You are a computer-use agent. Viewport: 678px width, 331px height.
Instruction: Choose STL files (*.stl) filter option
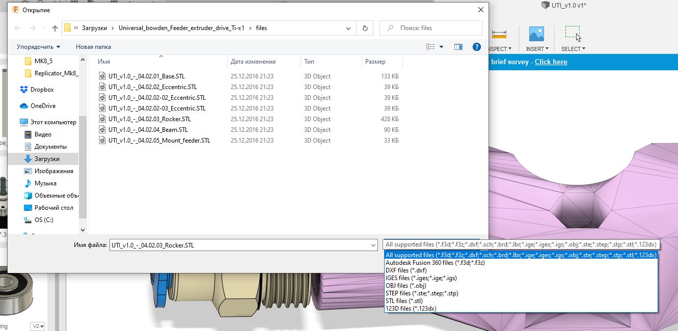point(404,301)
